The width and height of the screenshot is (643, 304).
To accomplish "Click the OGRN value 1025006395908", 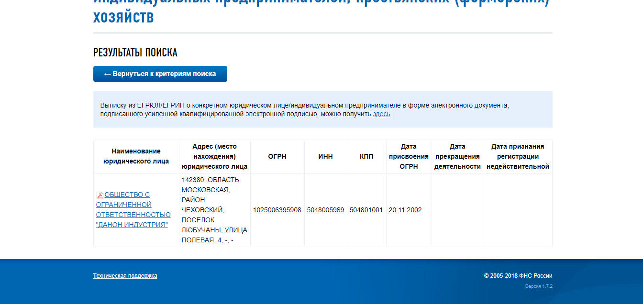I will coord(277,210).
